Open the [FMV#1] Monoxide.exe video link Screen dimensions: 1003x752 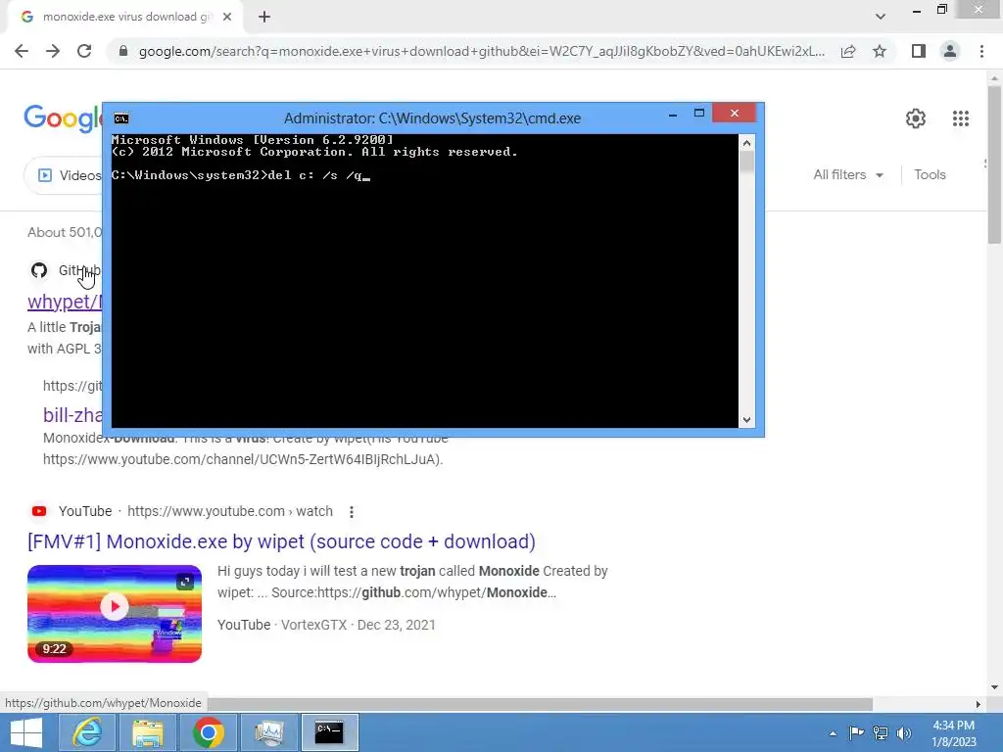pyautogui.click(x=281, y=541)
